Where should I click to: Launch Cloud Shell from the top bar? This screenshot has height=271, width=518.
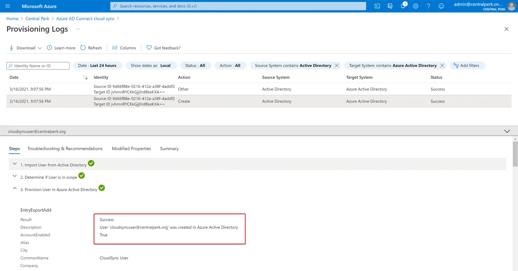pyautogui.click(x=377, y=6)
